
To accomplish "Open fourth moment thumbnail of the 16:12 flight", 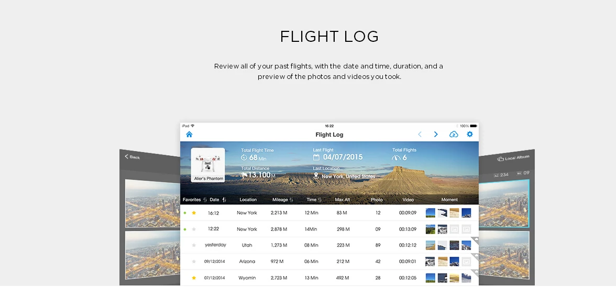I will 466,213.
